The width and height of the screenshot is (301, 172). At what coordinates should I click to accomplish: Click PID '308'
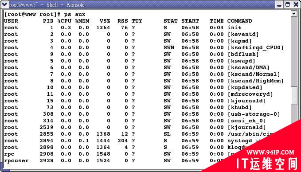(48, 114)
